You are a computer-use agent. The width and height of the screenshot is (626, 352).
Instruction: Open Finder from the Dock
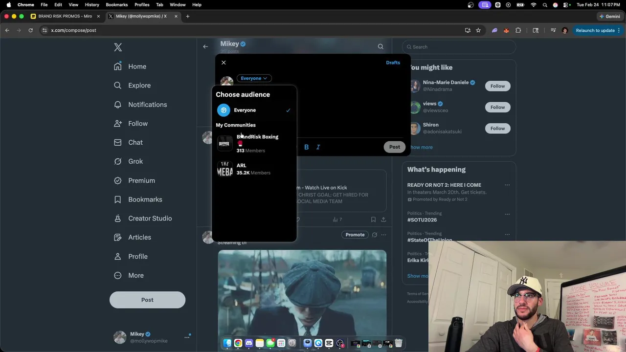[227, 343]
